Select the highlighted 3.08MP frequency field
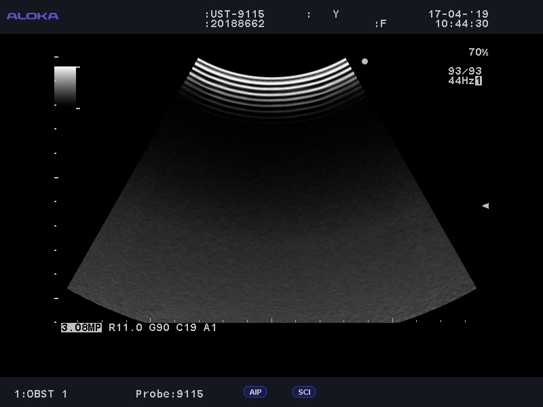 point(81,328)
